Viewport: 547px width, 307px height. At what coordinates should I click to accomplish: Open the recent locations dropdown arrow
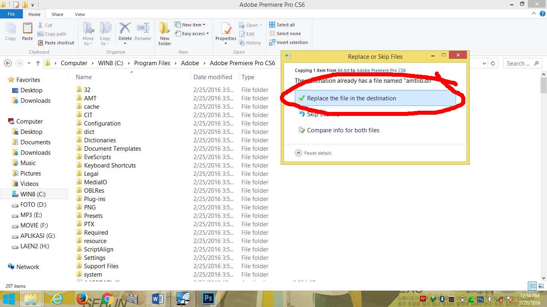point(29,63)
